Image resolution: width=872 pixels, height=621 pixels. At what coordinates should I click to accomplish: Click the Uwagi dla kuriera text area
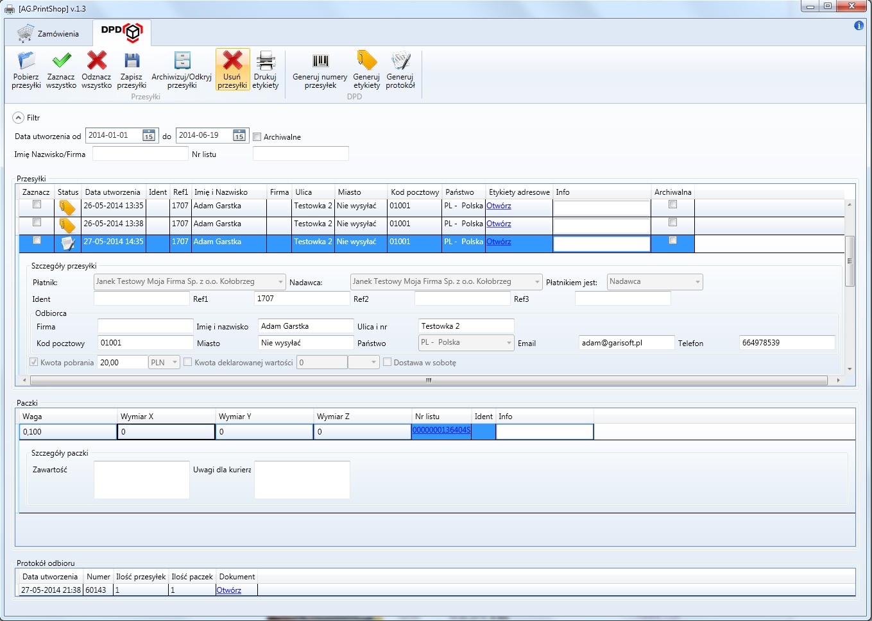coord(302,479)
